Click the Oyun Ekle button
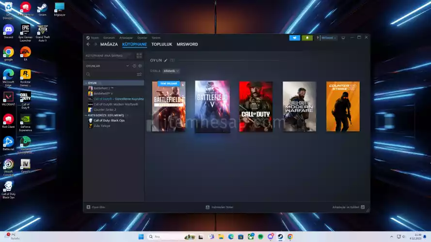Viewport: 431px width, 242px height. tap(96, 207)
